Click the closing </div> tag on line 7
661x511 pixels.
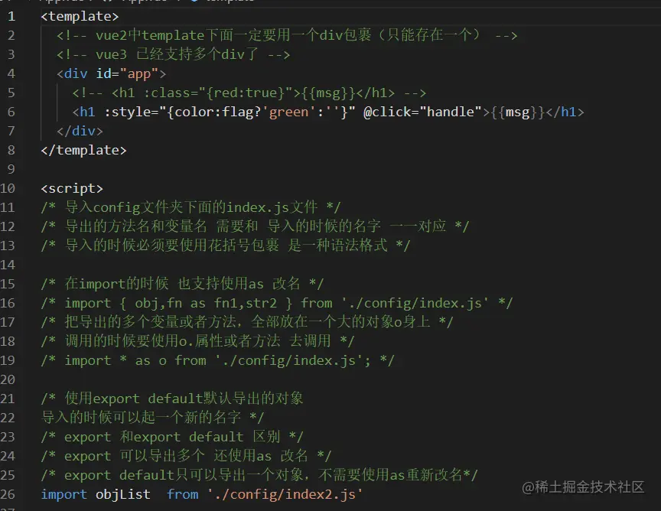(x=80, y=131)
